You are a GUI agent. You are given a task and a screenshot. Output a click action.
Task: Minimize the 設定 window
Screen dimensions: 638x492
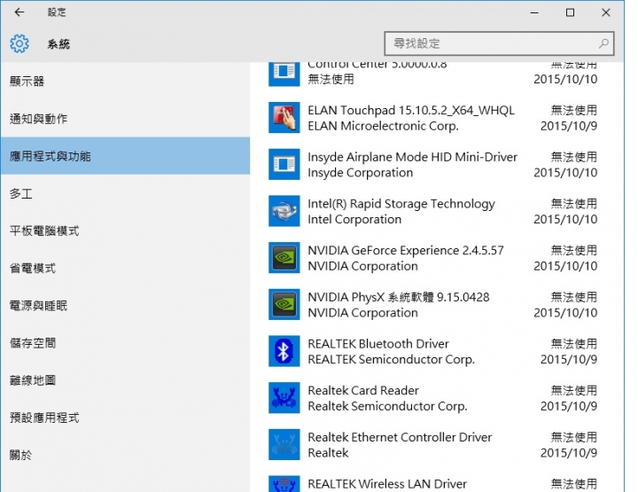point(534,12)
